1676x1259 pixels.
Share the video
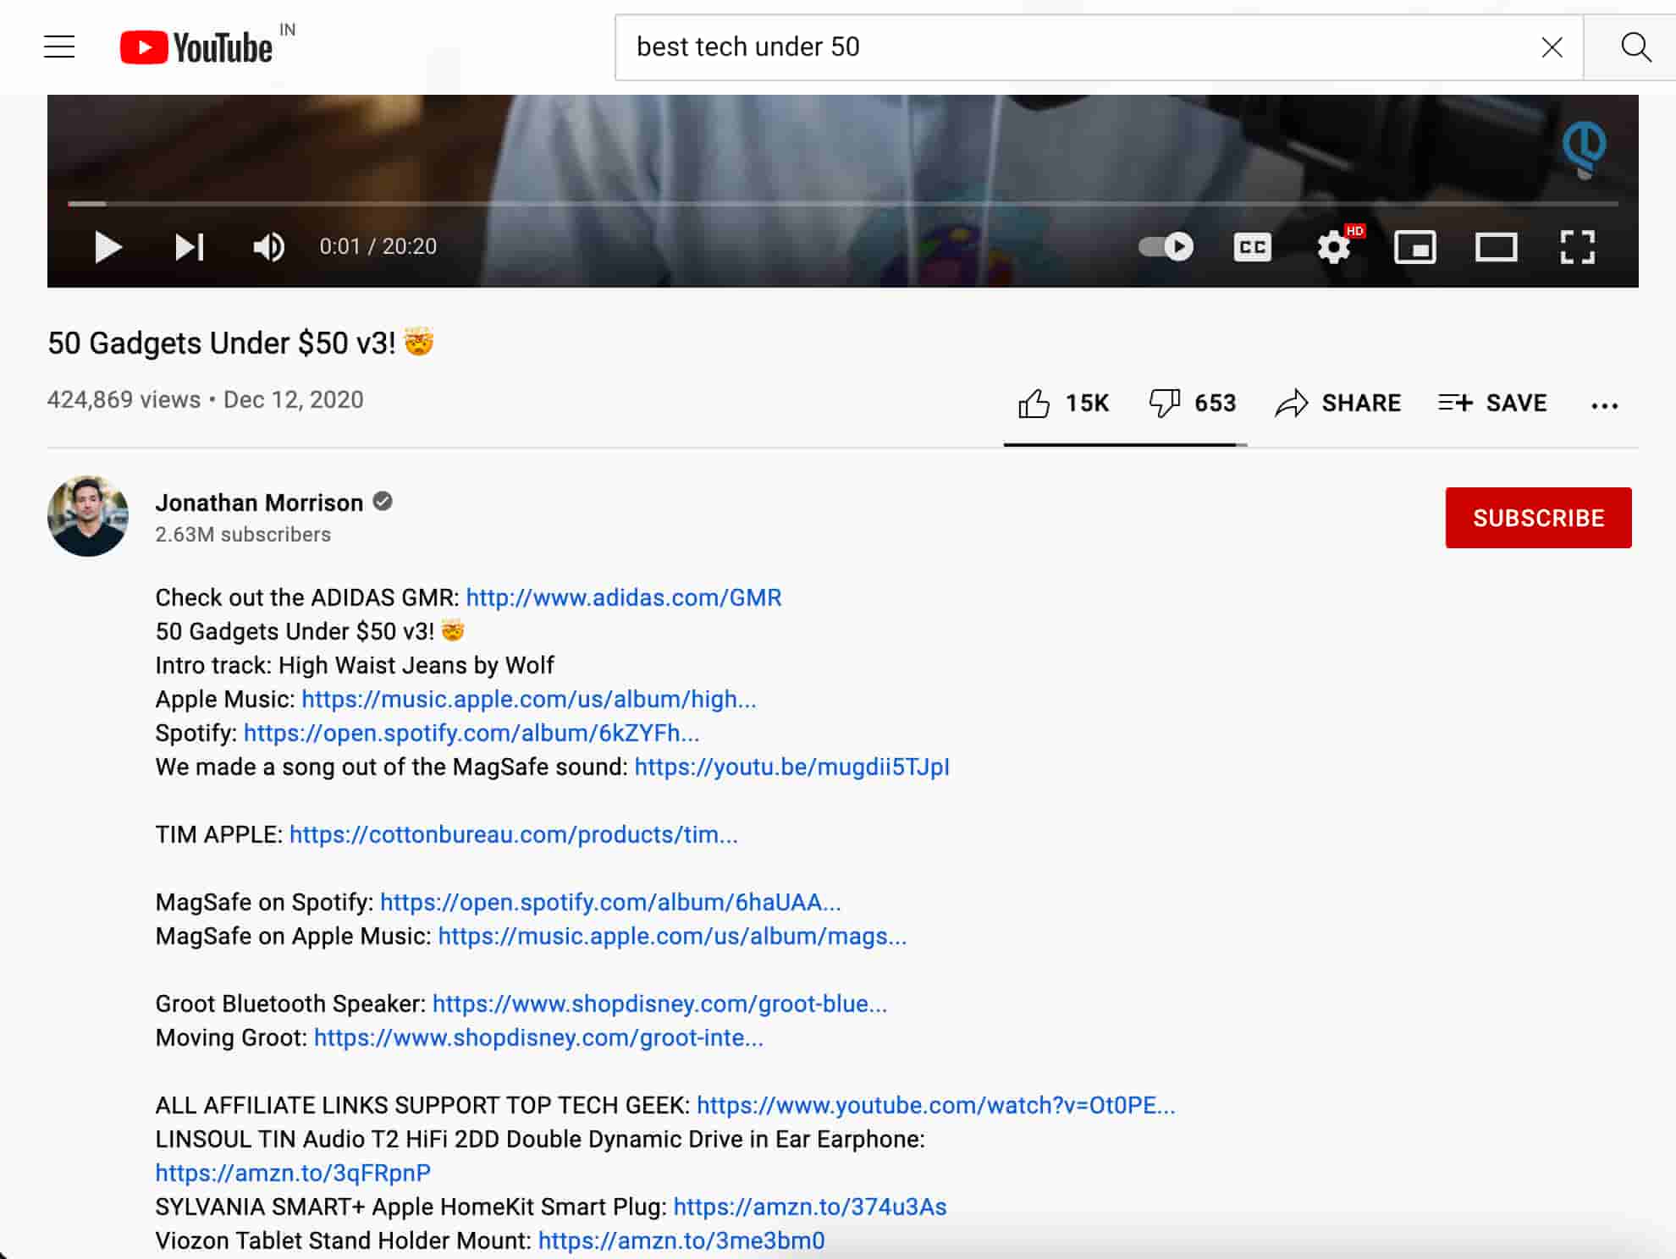1337,404
